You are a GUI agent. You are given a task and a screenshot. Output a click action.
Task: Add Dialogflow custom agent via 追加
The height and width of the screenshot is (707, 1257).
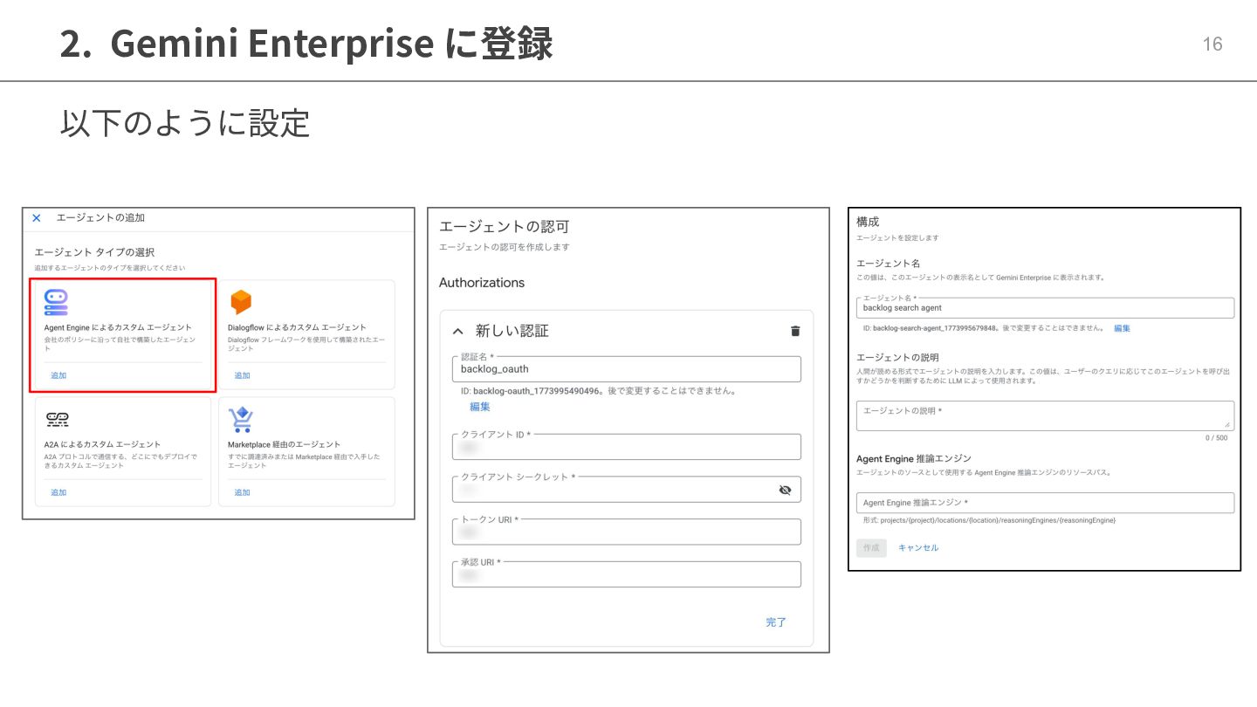[242, 375]
